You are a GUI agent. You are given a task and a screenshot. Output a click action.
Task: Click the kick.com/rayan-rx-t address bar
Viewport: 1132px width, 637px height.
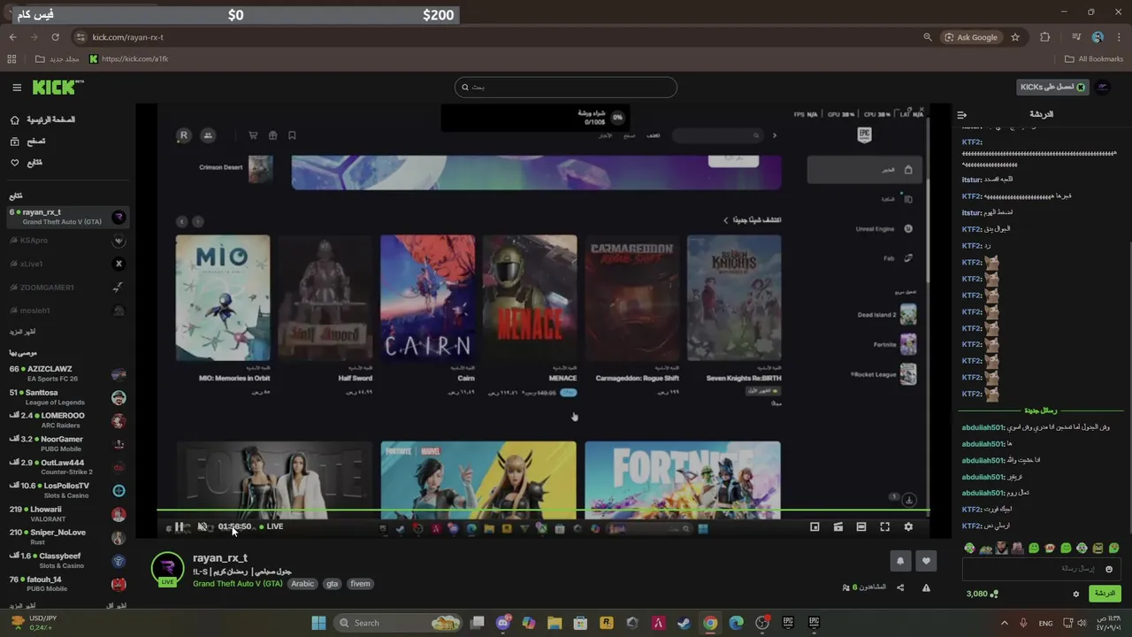(x=127, y=37)
